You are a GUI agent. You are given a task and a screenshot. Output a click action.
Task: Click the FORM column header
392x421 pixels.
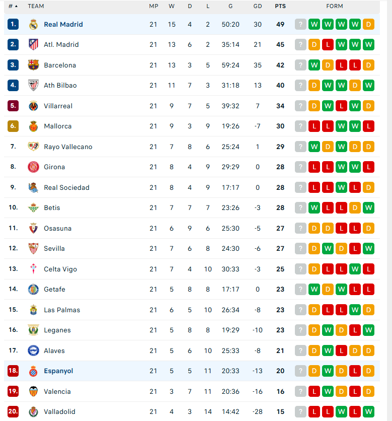point(334,6)
